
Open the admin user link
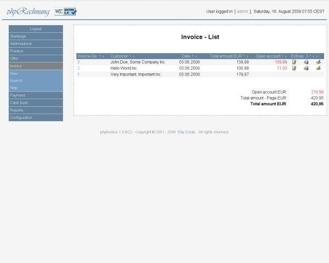242,11
